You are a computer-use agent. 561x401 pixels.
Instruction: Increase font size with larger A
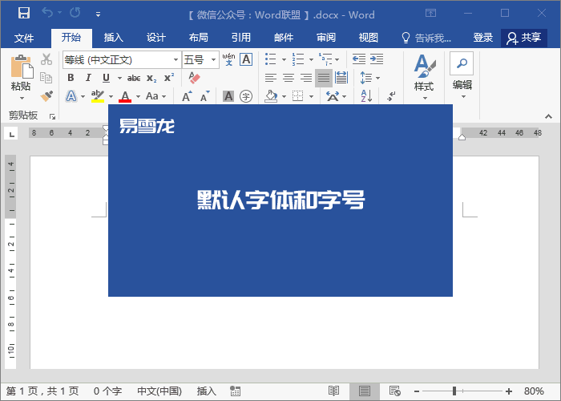187,96
